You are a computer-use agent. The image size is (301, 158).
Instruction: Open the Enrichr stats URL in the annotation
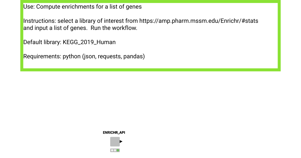pyautogui.click(x=199, y=21)
